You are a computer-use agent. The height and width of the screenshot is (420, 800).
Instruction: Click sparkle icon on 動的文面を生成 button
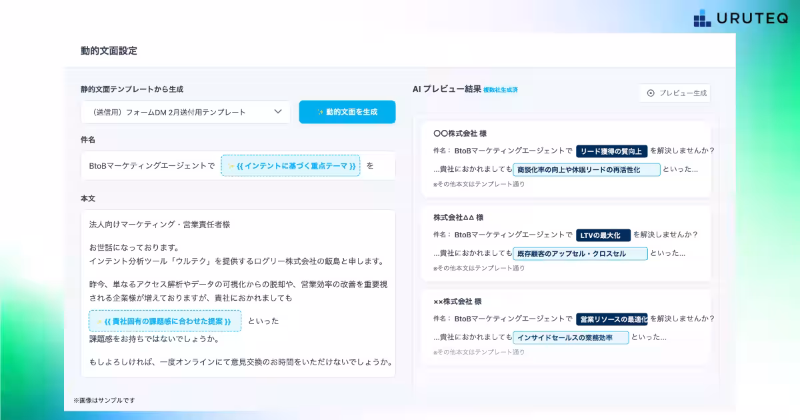pos(320,112)
